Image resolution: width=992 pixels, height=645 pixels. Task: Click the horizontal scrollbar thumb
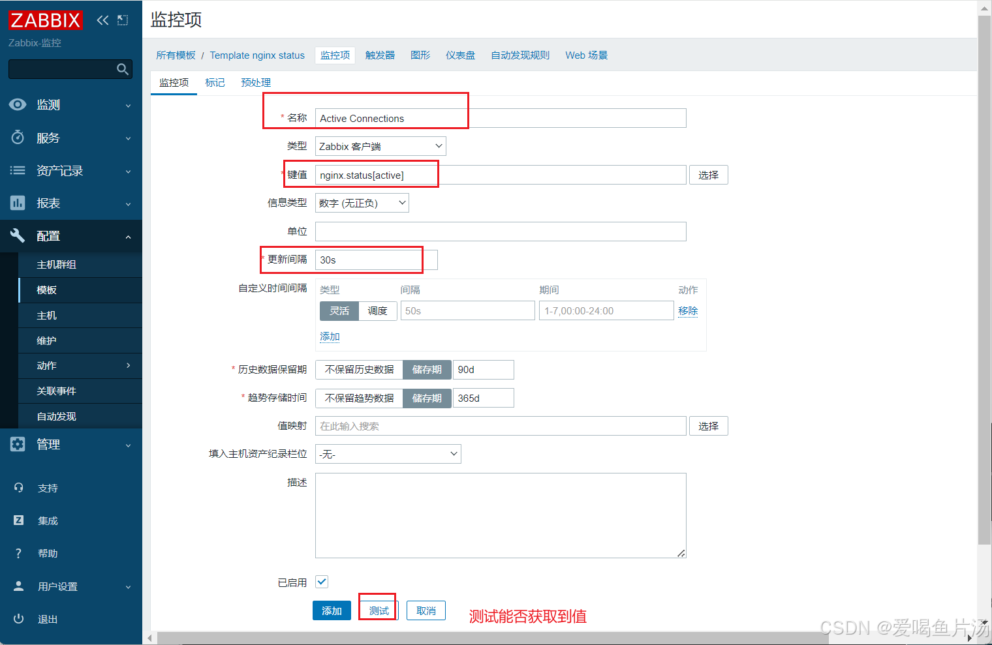[493, 638]
